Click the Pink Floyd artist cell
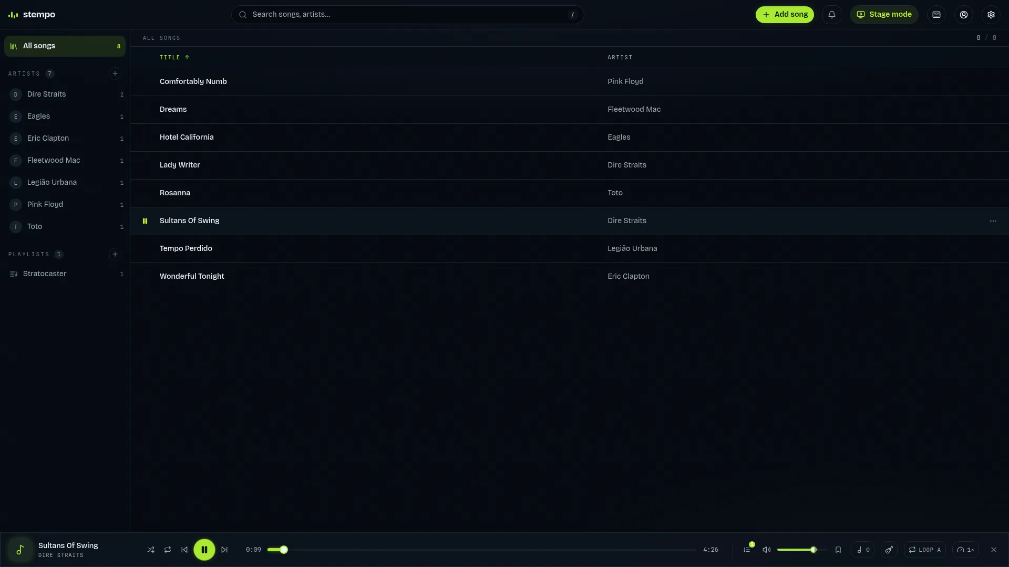The width and height of the screenshot is (1009, 567). [625, 82]
